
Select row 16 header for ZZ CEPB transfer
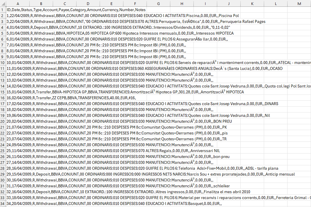[x=3, y=98]
